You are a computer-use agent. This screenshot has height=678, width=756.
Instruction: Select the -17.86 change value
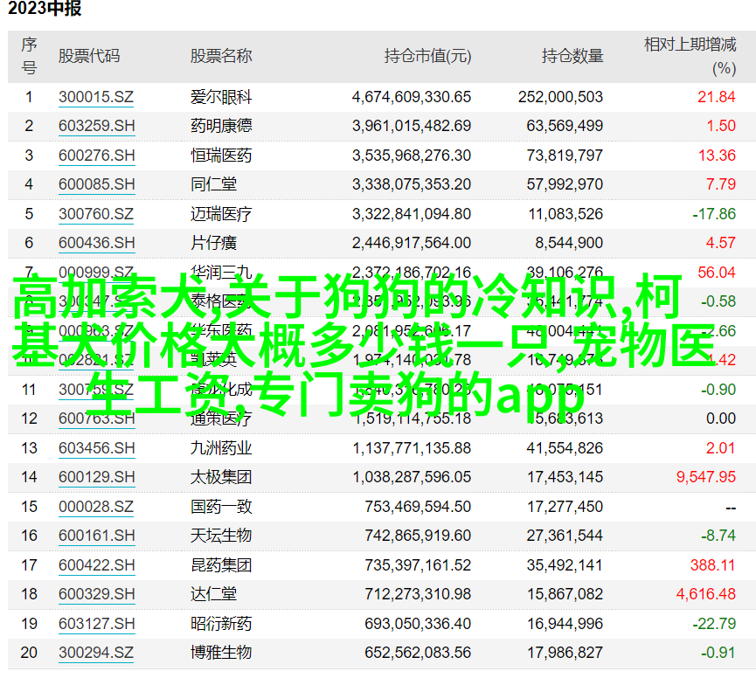coord(714,214)
